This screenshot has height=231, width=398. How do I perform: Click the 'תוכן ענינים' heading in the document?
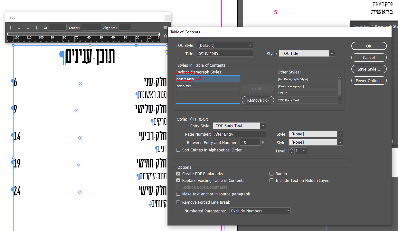(90, 56)
